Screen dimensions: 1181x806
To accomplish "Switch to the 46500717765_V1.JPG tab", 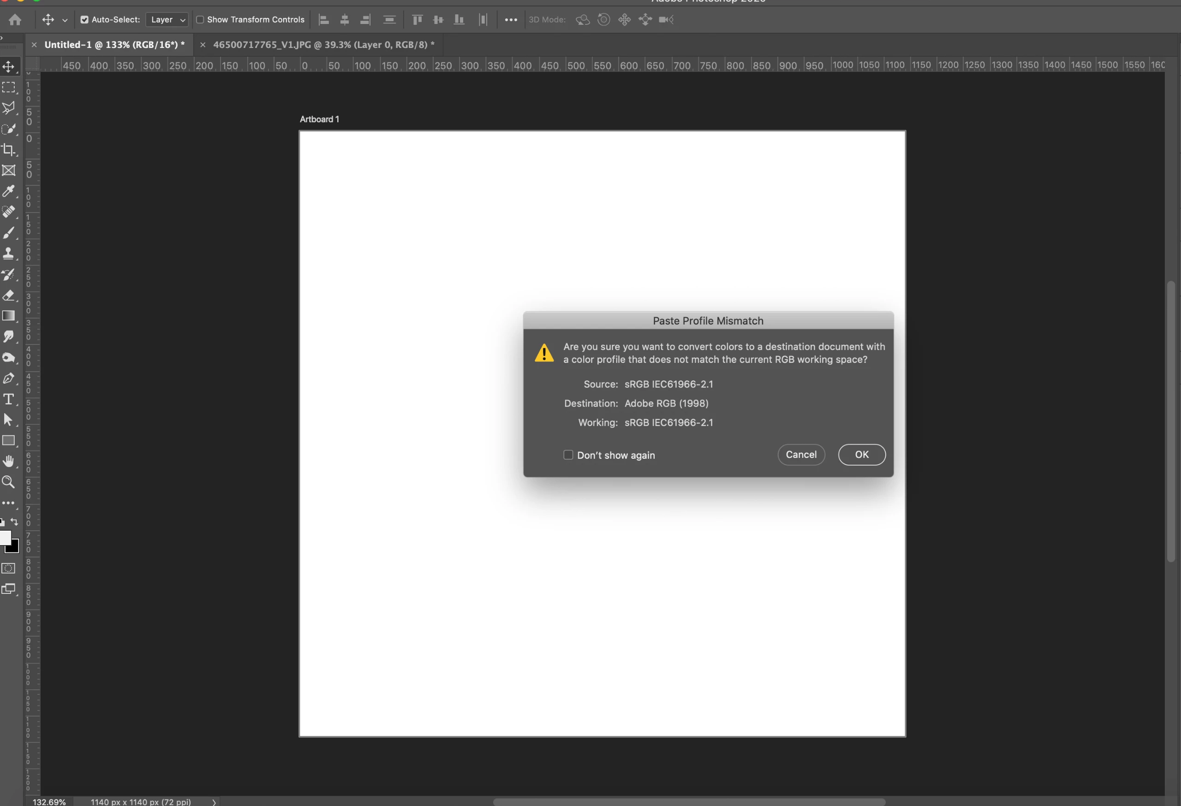I will pyautogui.click(x=323, y=45).
